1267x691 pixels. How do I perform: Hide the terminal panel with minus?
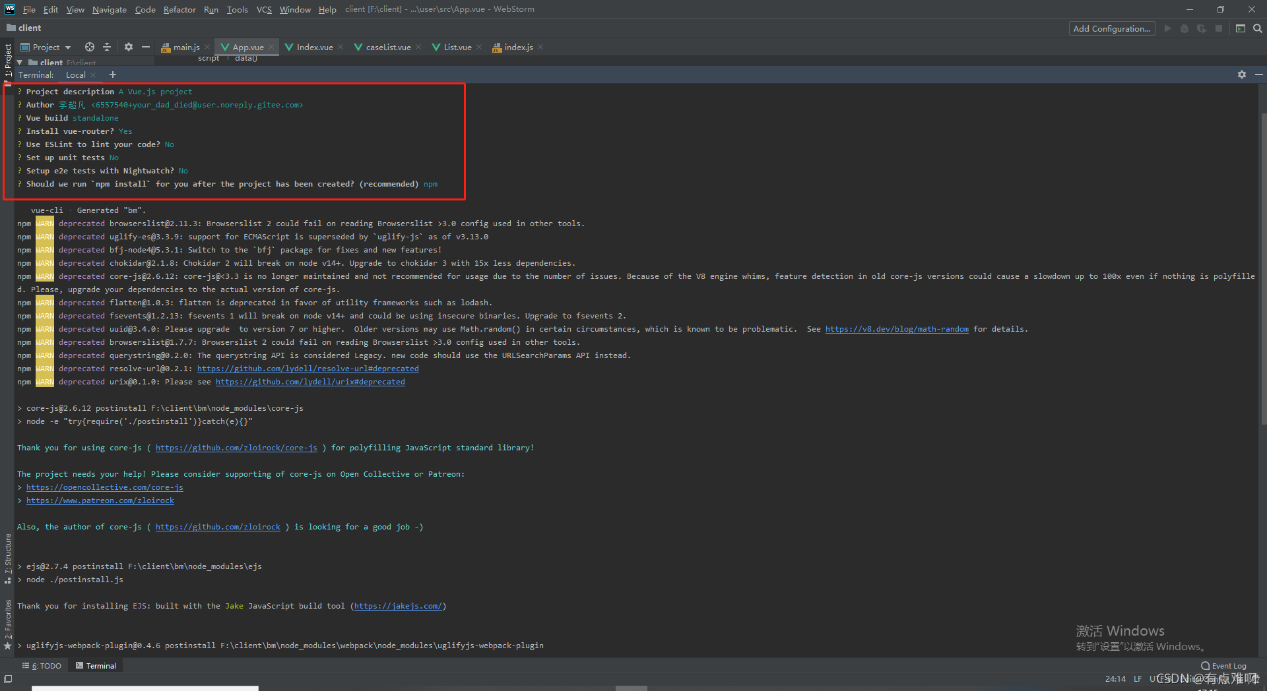tap(1259, 75)
